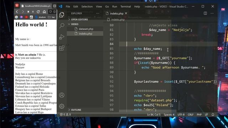Close the indeks.php editor tab
The width and height of the screenshot is (228, 128).
[x=126, y=13]
